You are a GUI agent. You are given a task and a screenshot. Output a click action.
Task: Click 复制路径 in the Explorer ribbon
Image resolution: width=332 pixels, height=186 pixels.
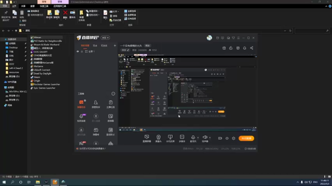coord(34,11)
